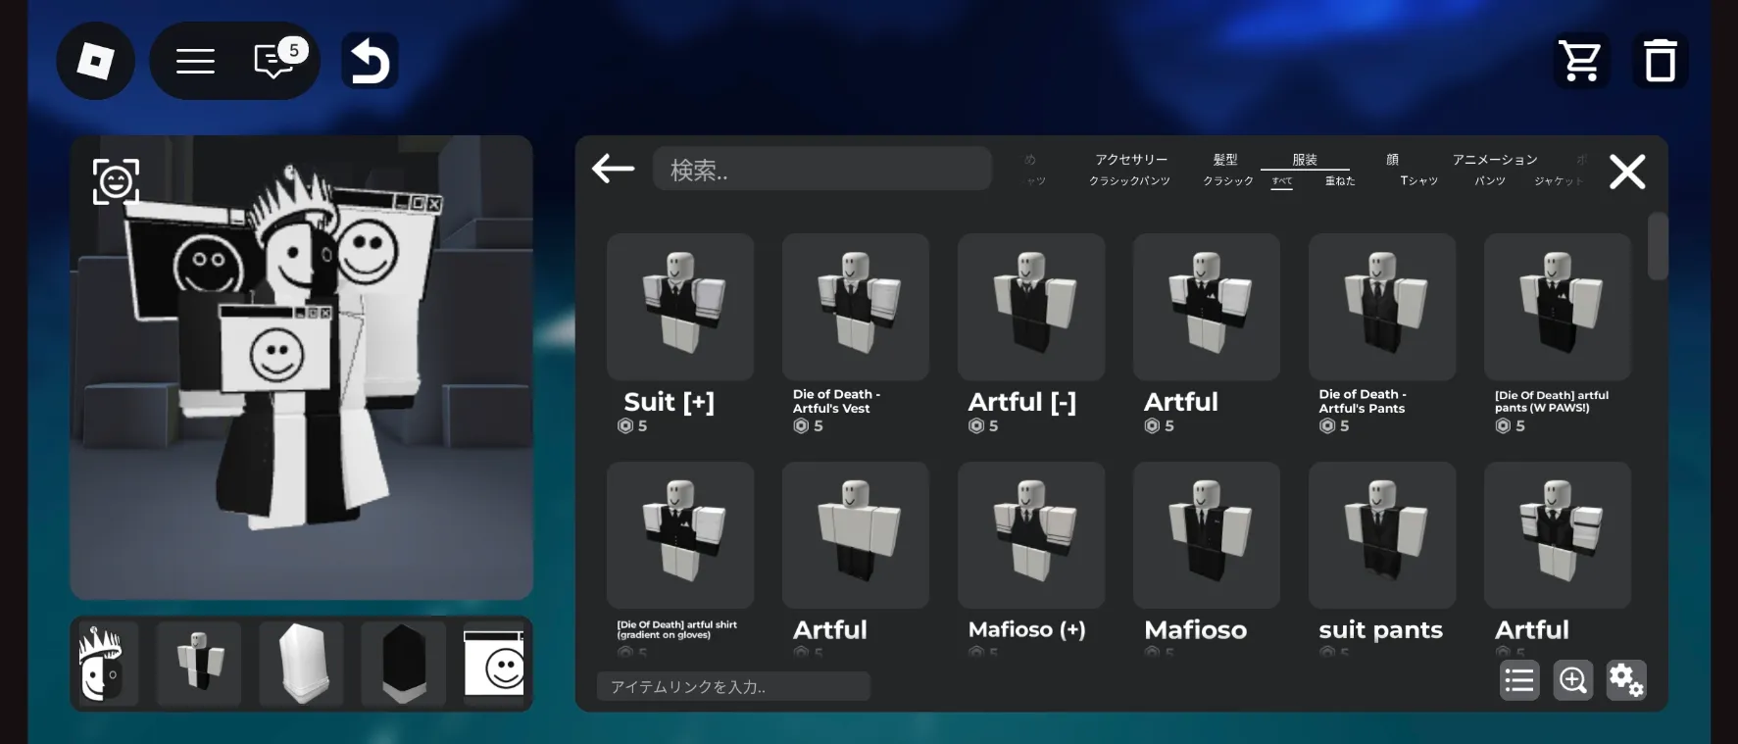The height and width of the screenshot is (744, 1738).
Task: Click the equipped black cape item
Action: [403, 664]
